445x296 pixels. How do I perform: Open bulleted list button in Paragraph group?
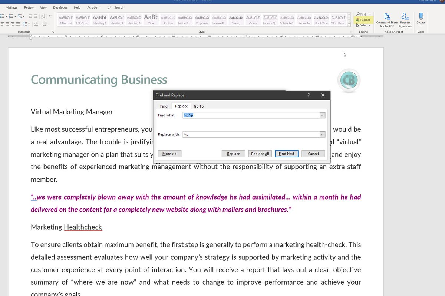(x=2, y=16)
